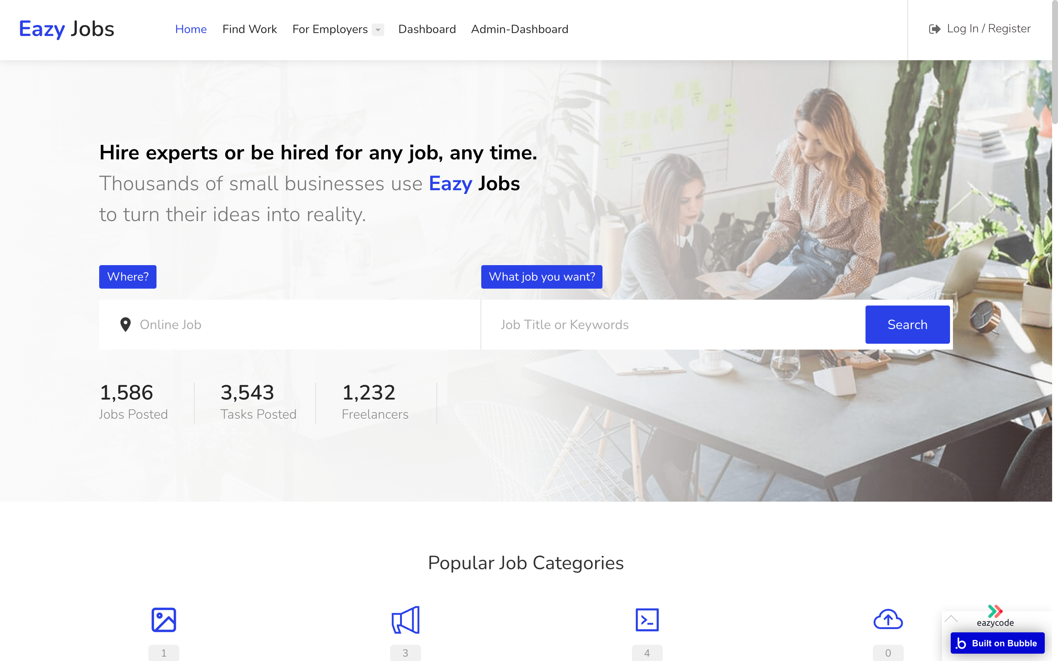Click Log In / Register link
This screenshot has height=661, width=1058.
point(989,29)
